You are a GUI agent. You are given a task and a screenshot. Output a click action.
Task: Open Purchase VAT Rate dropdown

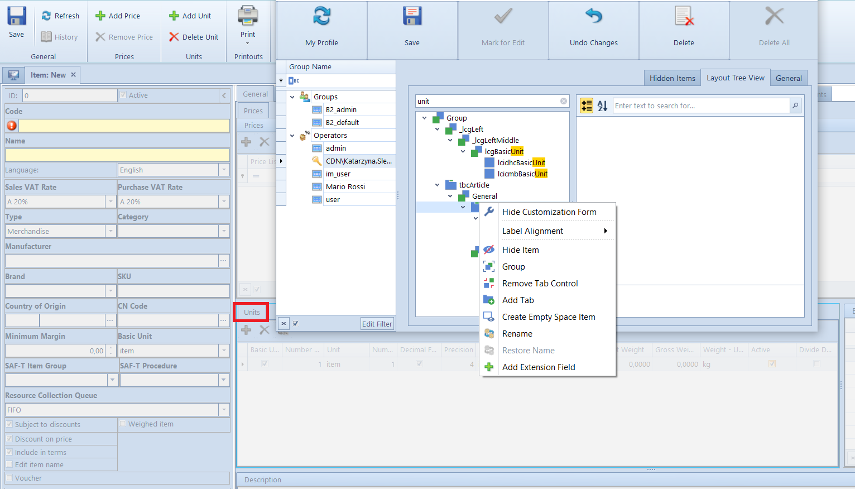(224, 202)
